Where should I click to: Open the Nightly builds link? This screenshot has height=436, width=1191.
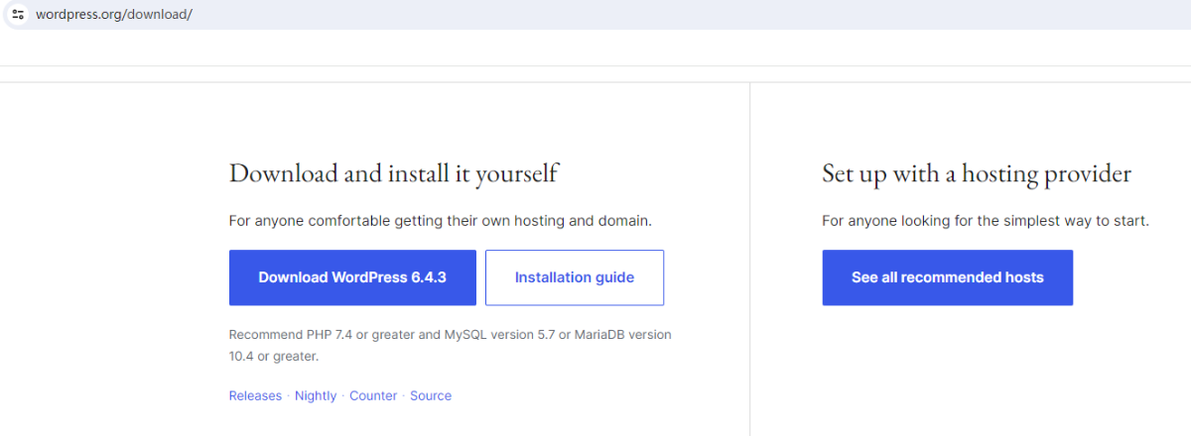point(316,395)
